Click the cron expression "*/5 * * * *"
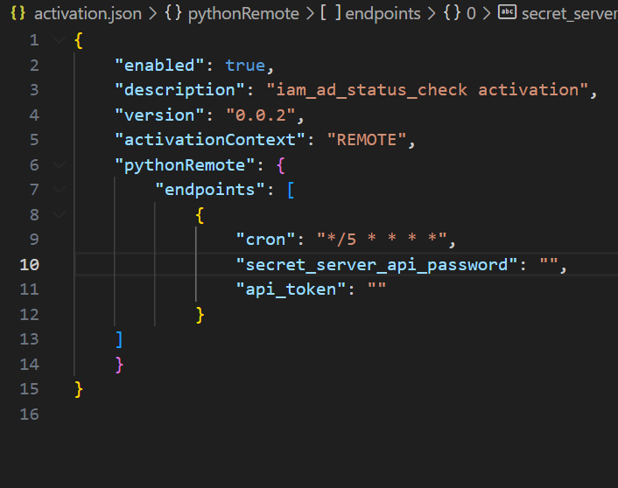 (x=382, y=240)
